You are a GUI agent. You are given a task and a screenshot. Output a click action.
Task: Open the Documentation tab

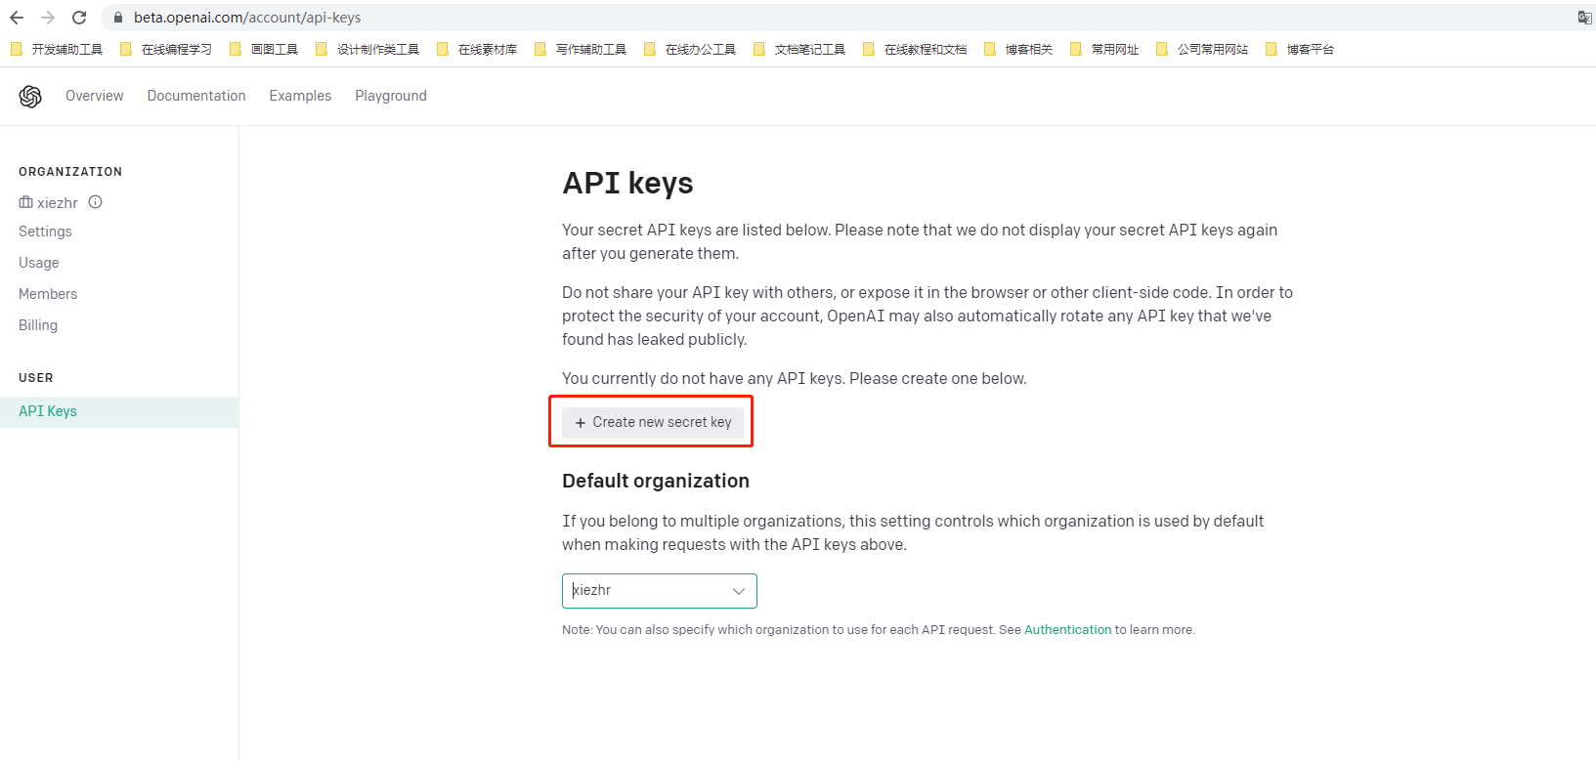click(196, 96)
